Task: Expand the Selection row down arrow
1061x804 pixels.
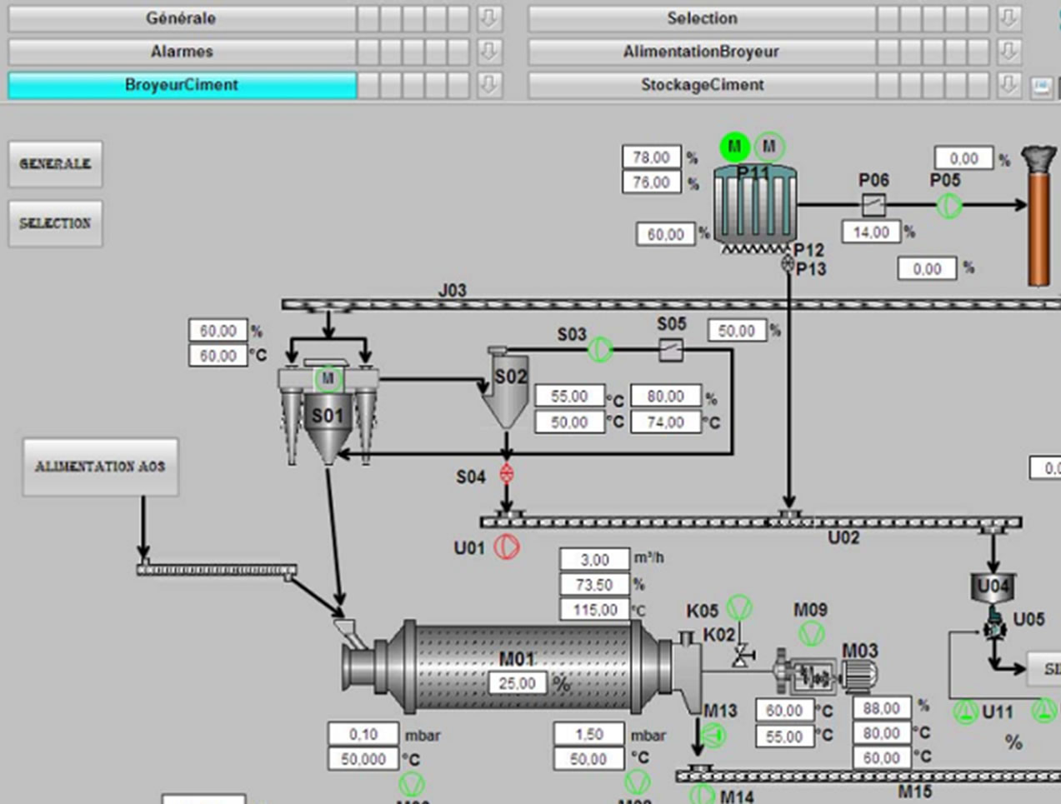Action: tap(1008, 18)
